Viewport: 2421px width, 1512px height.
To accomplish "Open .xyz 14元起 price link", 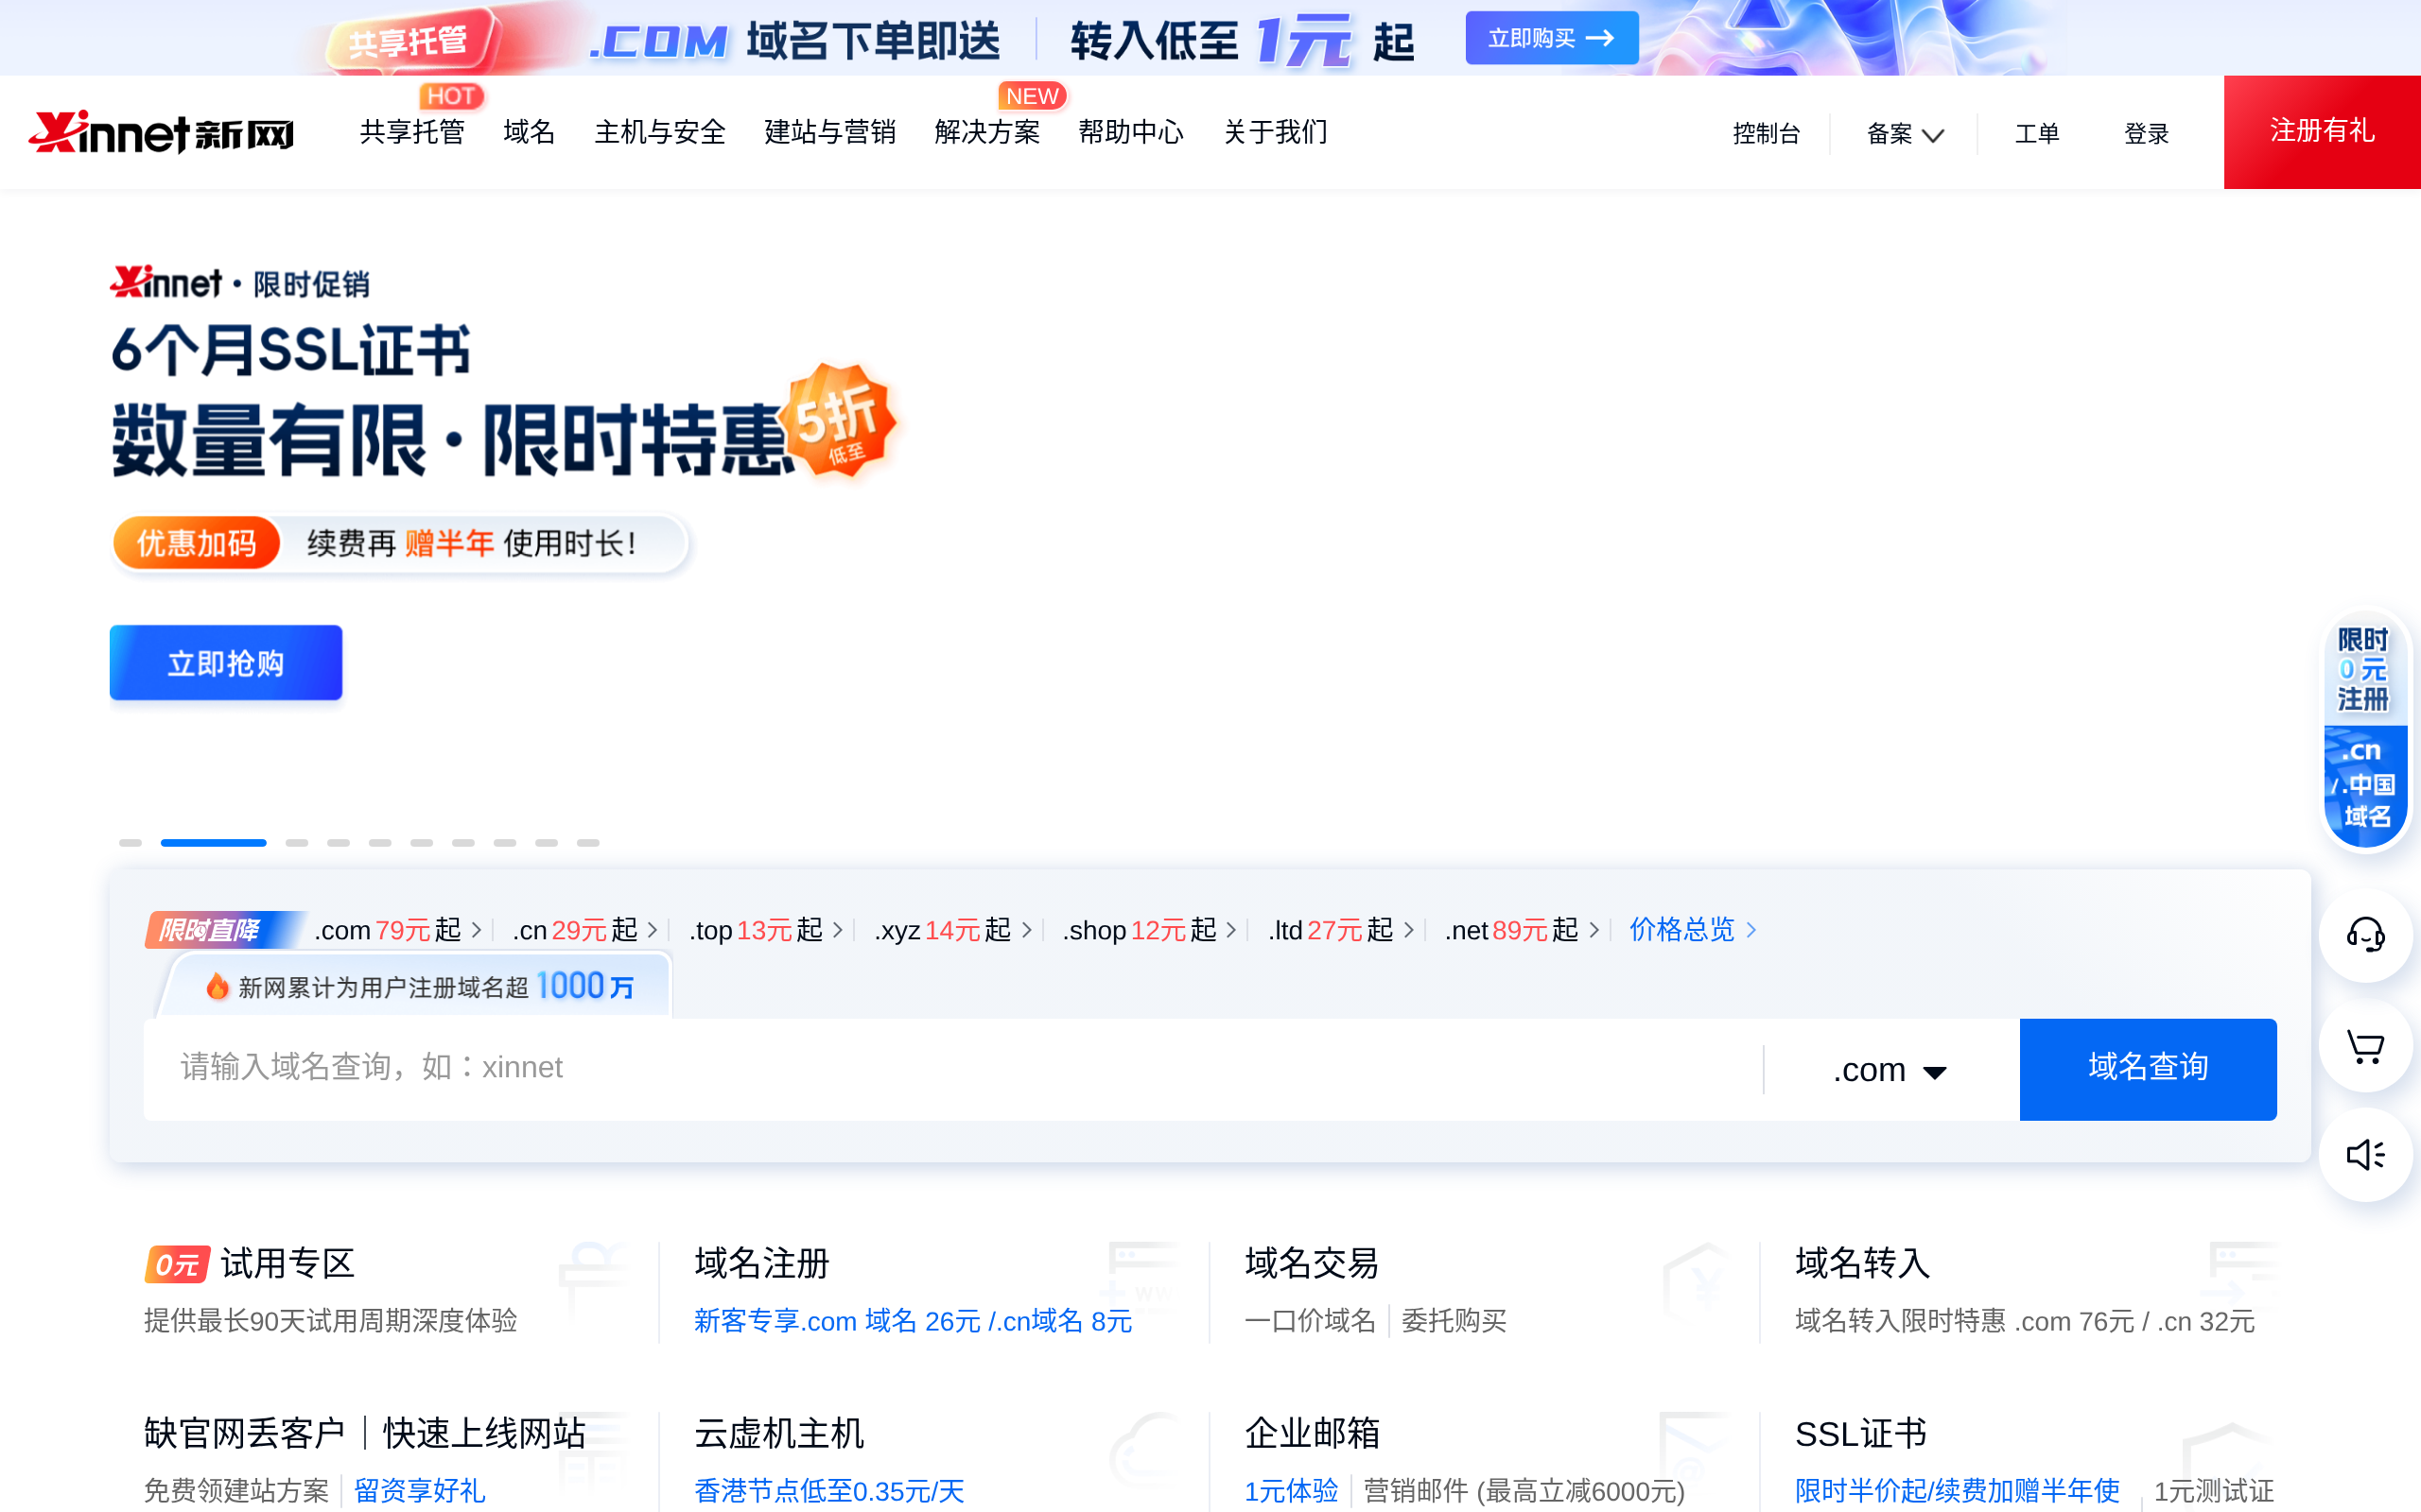I will click(x=952, y=930).
